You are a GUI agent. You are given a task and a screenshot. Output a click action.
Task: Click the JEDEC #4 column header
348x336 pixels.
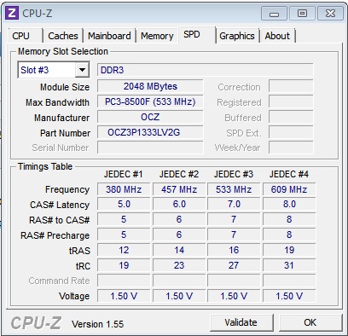(x=289, y=174)
